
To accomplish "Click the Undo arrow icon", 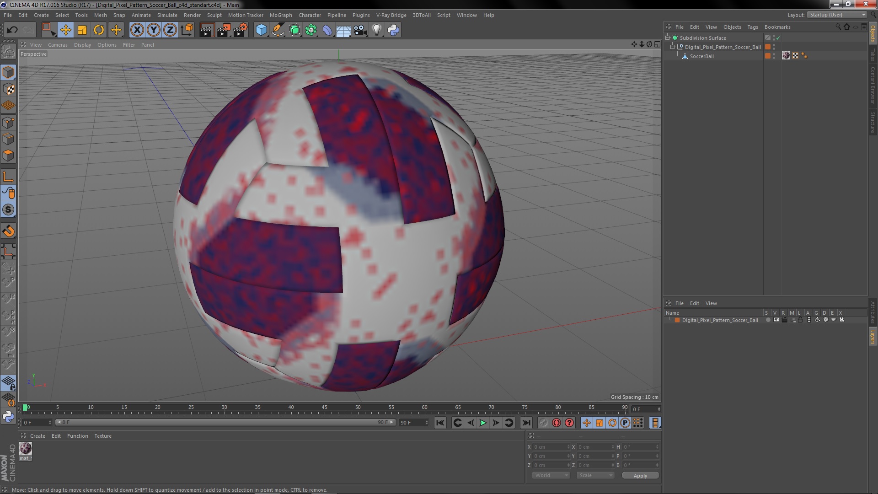I will [12, 30].
